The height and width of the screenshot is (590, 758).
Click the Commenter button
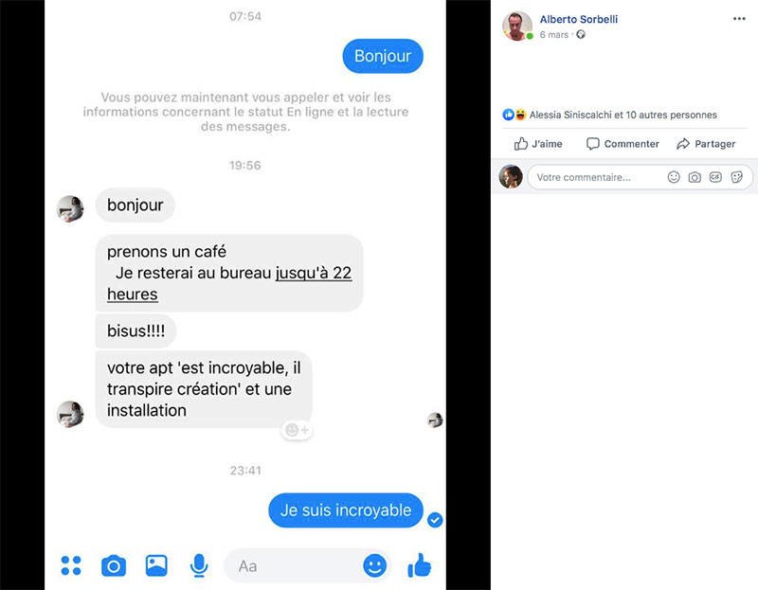click(x=623, y=144)
